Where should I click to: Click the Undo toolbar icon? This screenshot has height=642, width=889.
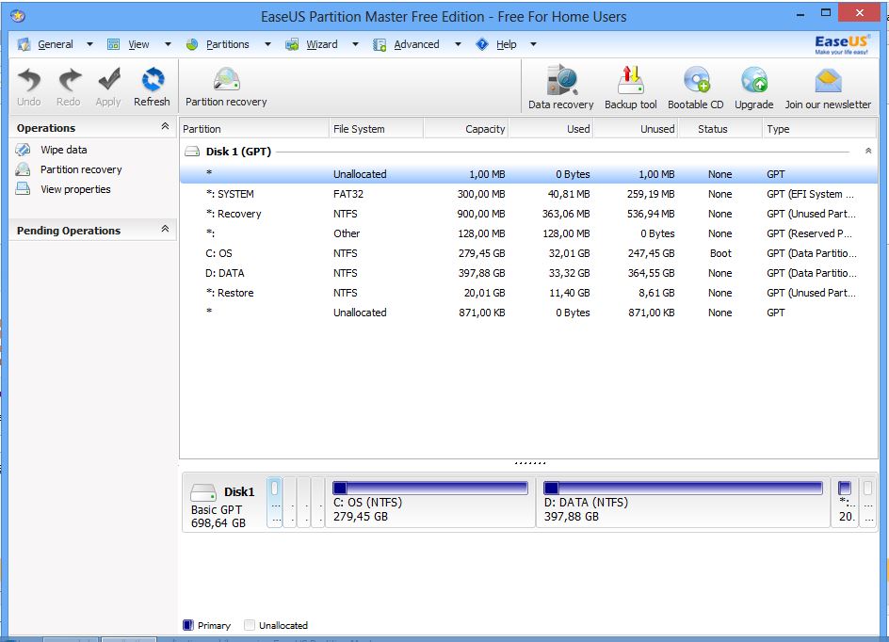tap(29, 80)
